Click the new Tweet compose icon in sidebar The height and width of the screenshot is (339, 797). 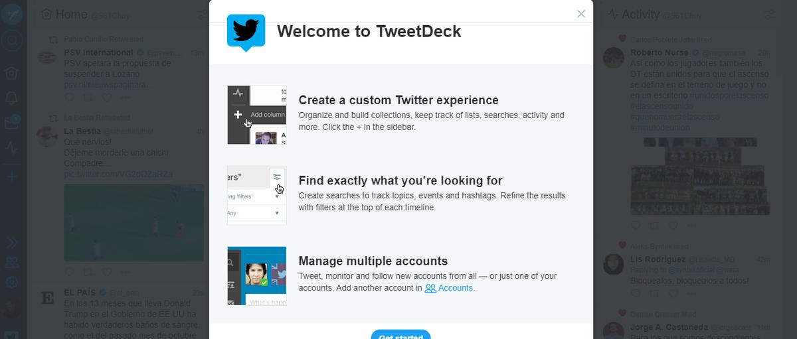coord(11,15)
